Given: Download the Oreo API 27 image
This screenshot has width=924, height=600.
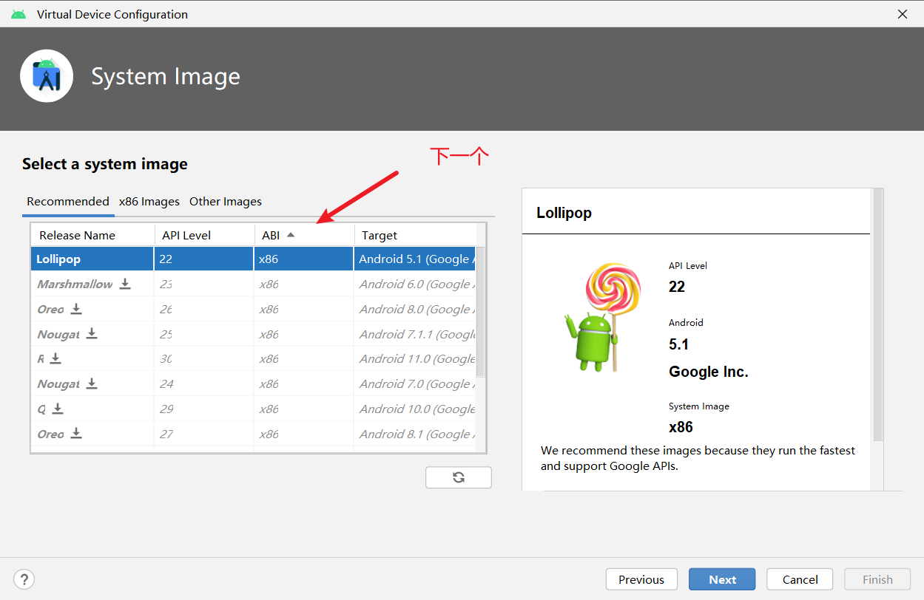Looking at the screenshot, I should [x=76, y=434].
